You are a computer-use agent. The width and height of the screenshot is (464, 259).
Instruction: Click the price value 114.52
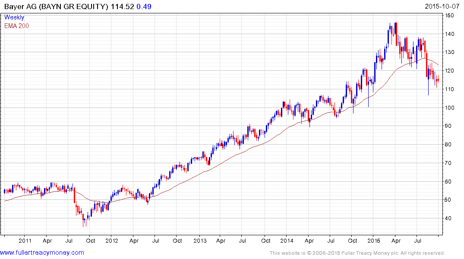pyautogui.click(x=123, y=6)
